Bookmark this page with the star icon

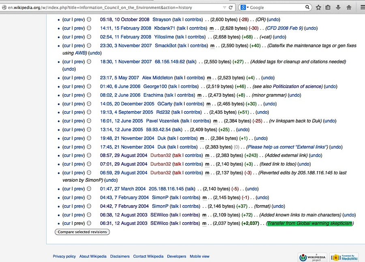pos(318,7)
